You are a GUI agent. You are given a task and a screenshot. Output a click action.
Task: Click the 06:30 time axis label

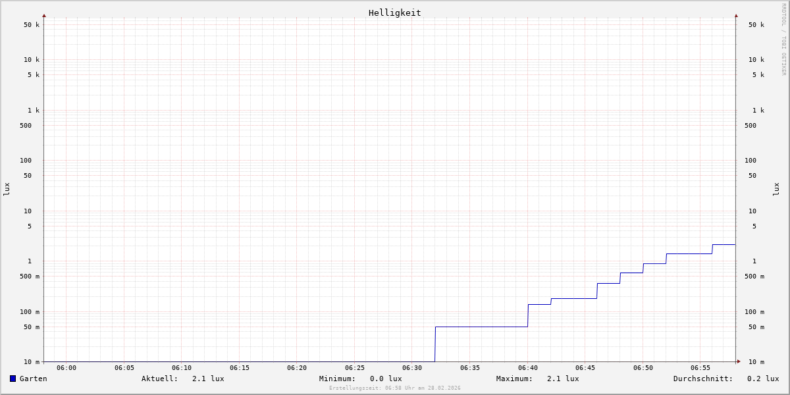click(x=412, y=368)
